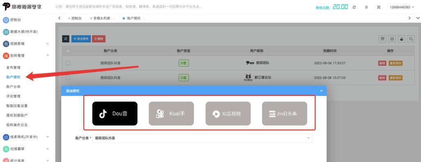Expand the 视频剪辑 menu chevron
This screenshot has width=421, height=162.
48,43
